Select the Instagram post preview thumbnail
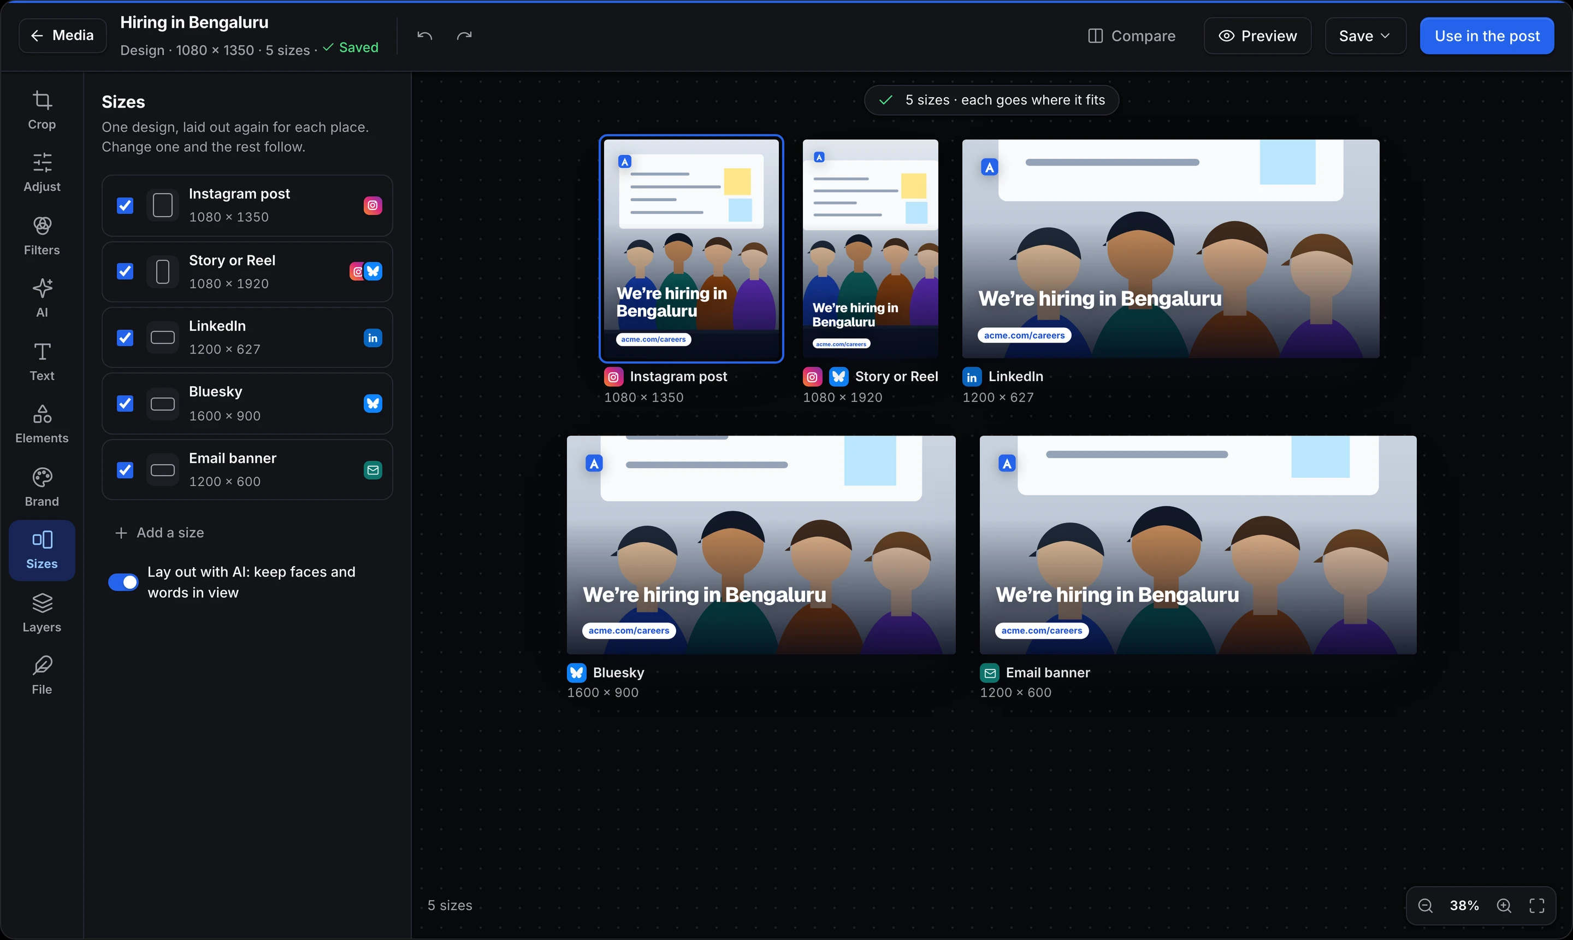The image size is (1573, 940). click(691, 249)
